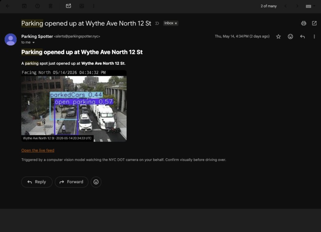
Task: Delete this email with trash icon
Action: (50, 6)
